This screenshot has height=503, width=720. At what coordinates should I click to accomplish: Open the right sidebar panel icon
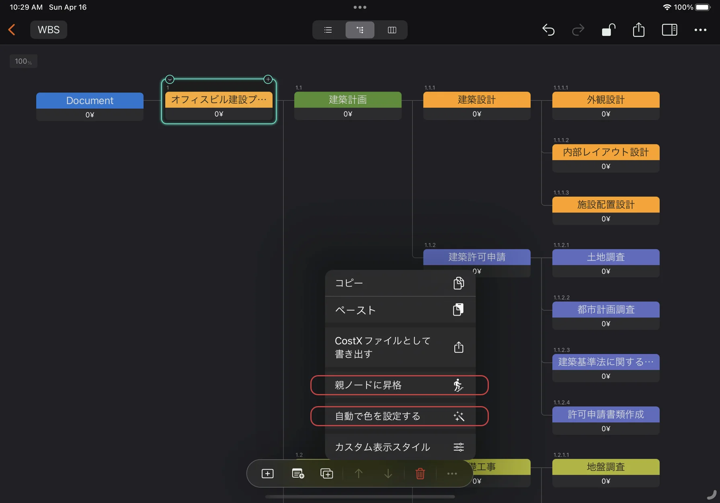[669, 30]
